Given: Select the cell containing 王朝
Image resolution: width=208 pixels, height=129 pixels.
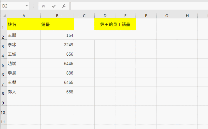Looking at the screenshot, I should point(24,82).
